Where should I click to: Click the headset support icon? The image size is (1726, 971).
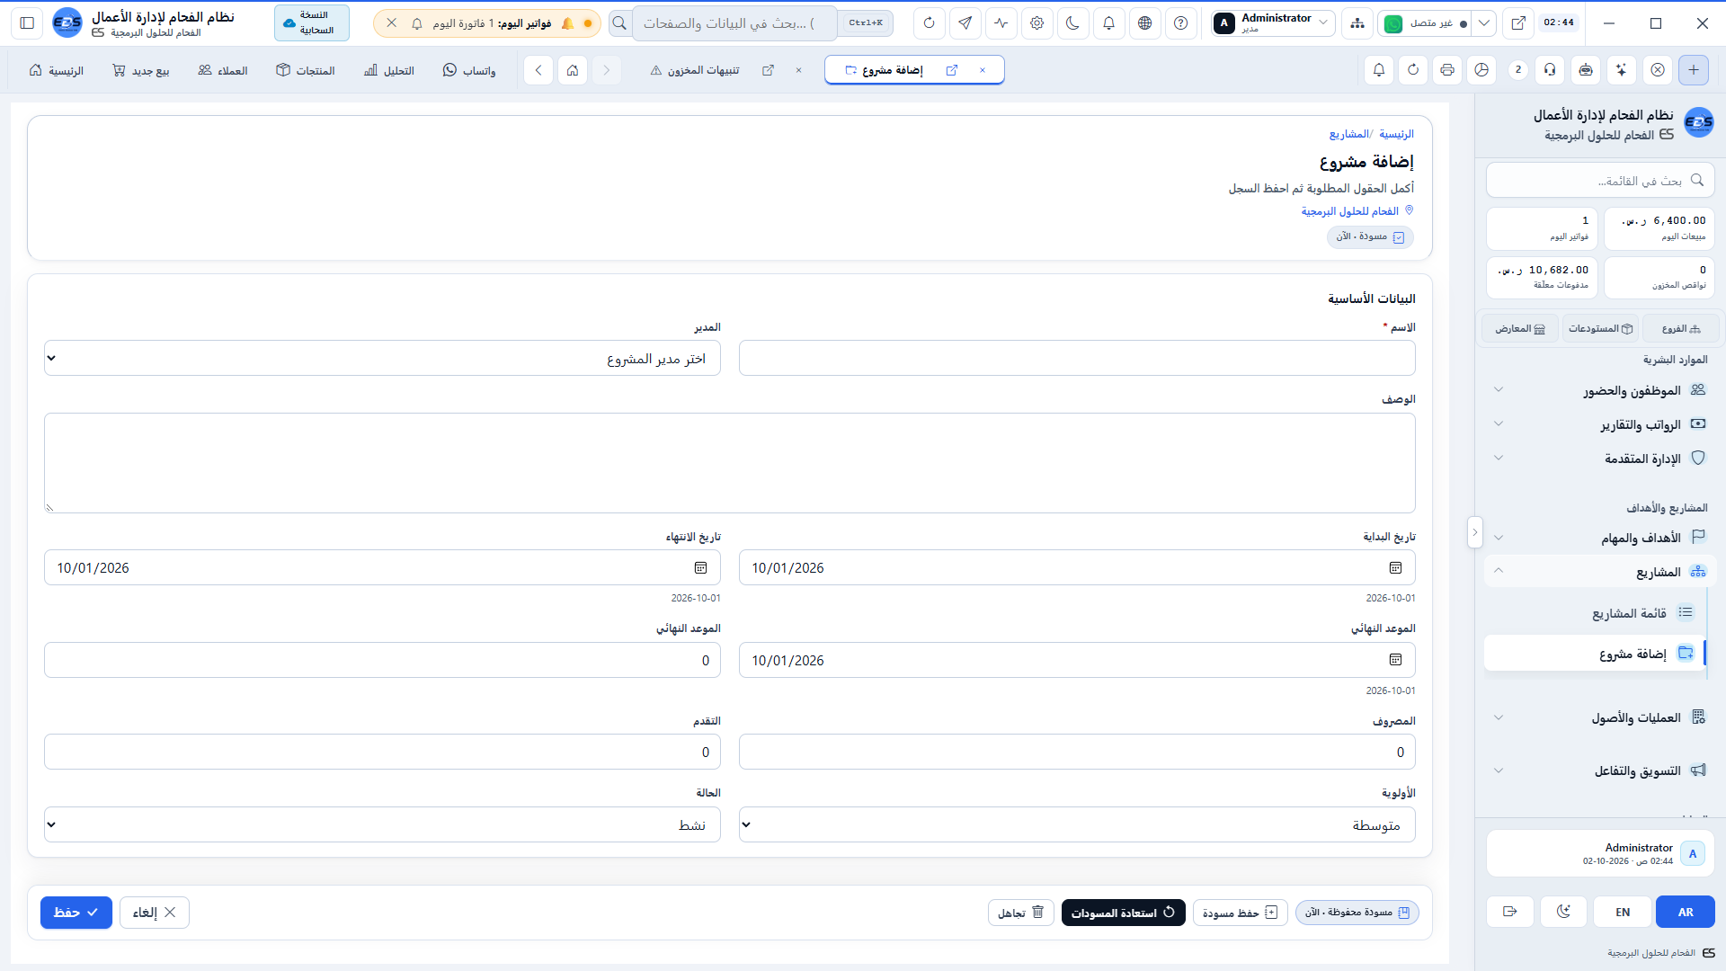click(x=1550, y=70)
